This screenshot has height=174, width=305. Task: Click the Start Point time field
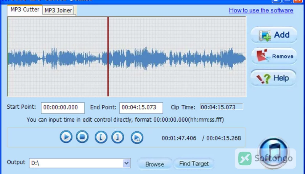(63, 108)
